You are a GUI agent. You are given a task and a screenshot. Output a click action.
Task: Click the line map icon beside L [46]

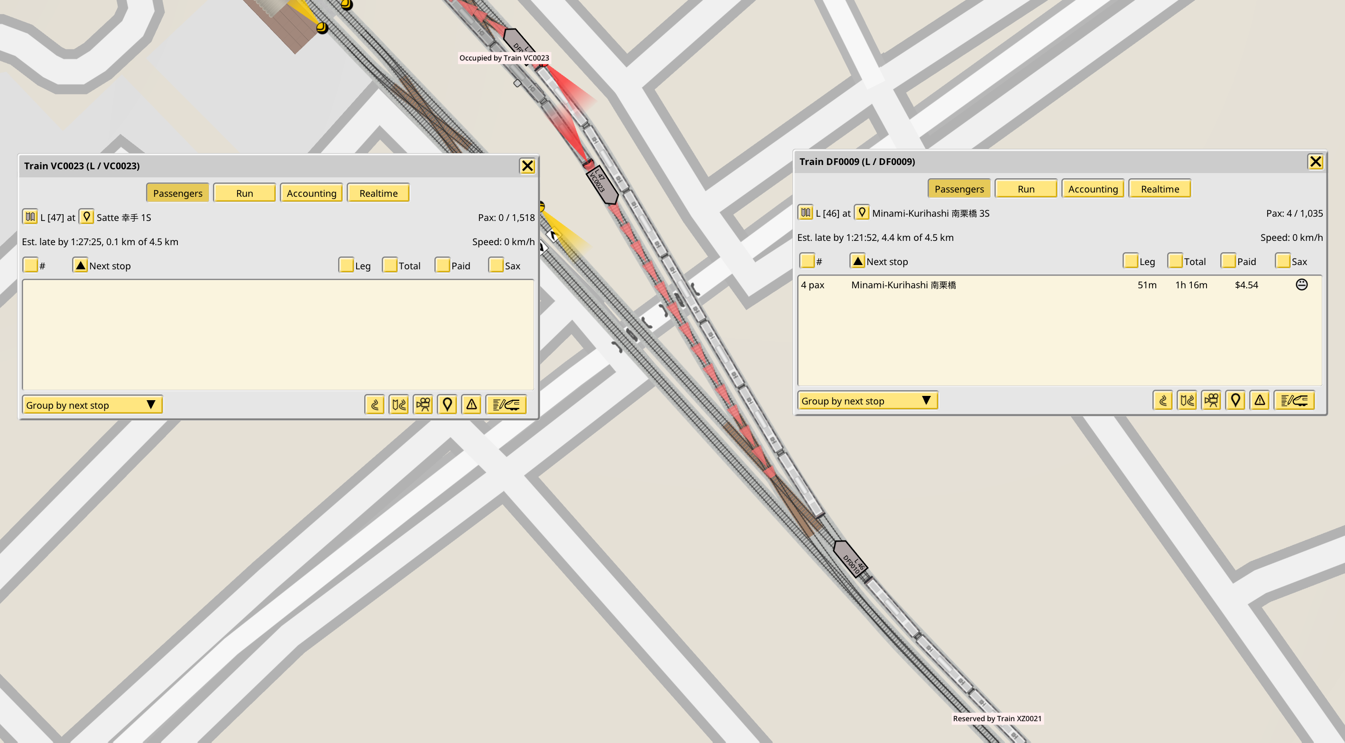tap(806, 213)
